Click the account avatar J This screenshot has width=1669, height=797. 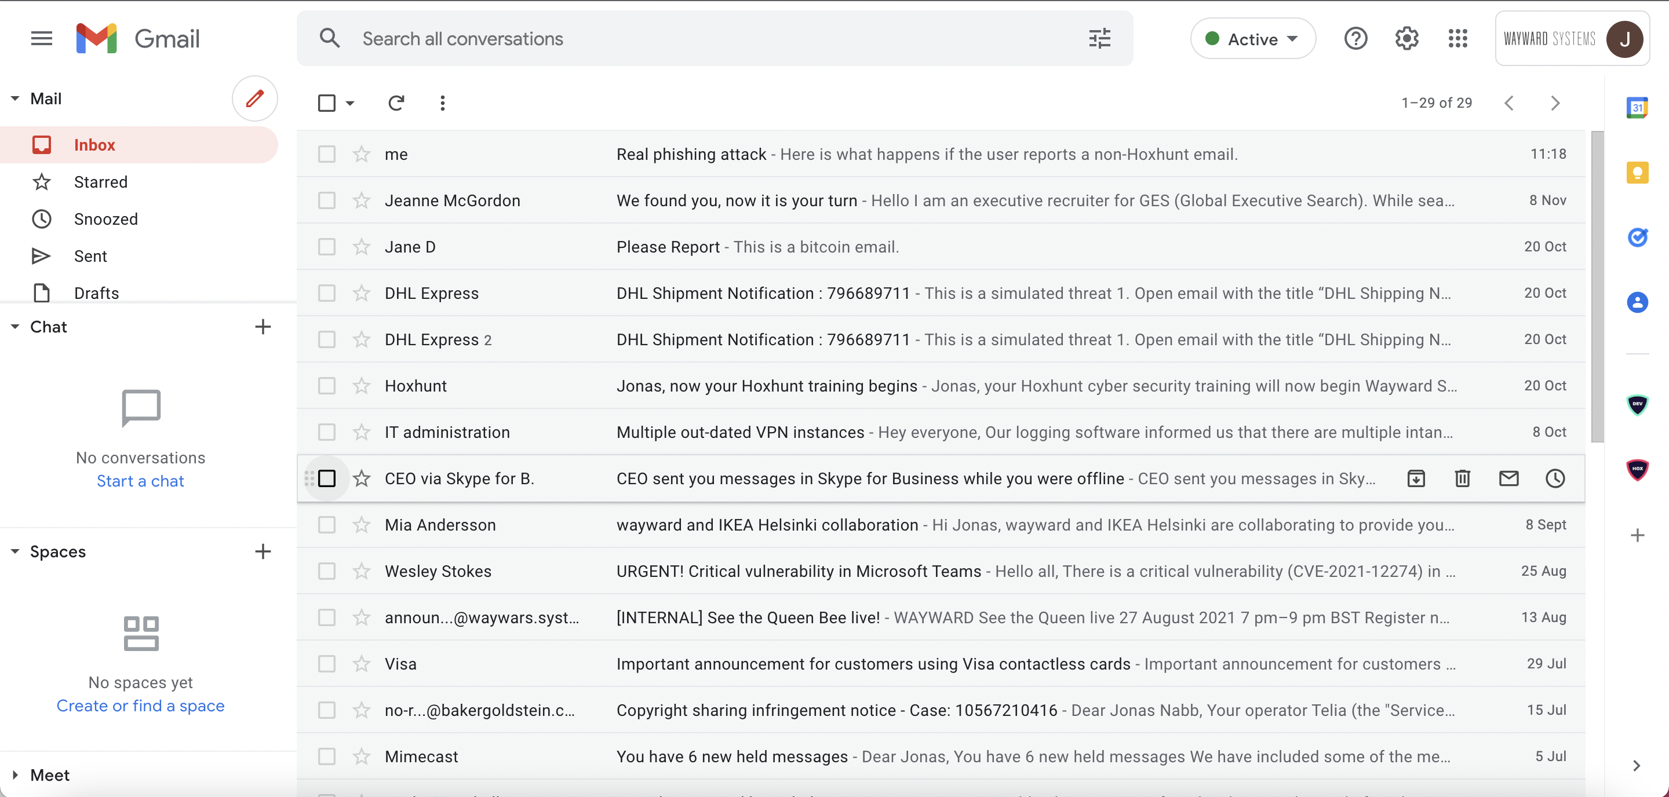pyautogui.click(x=1624, y=39)
